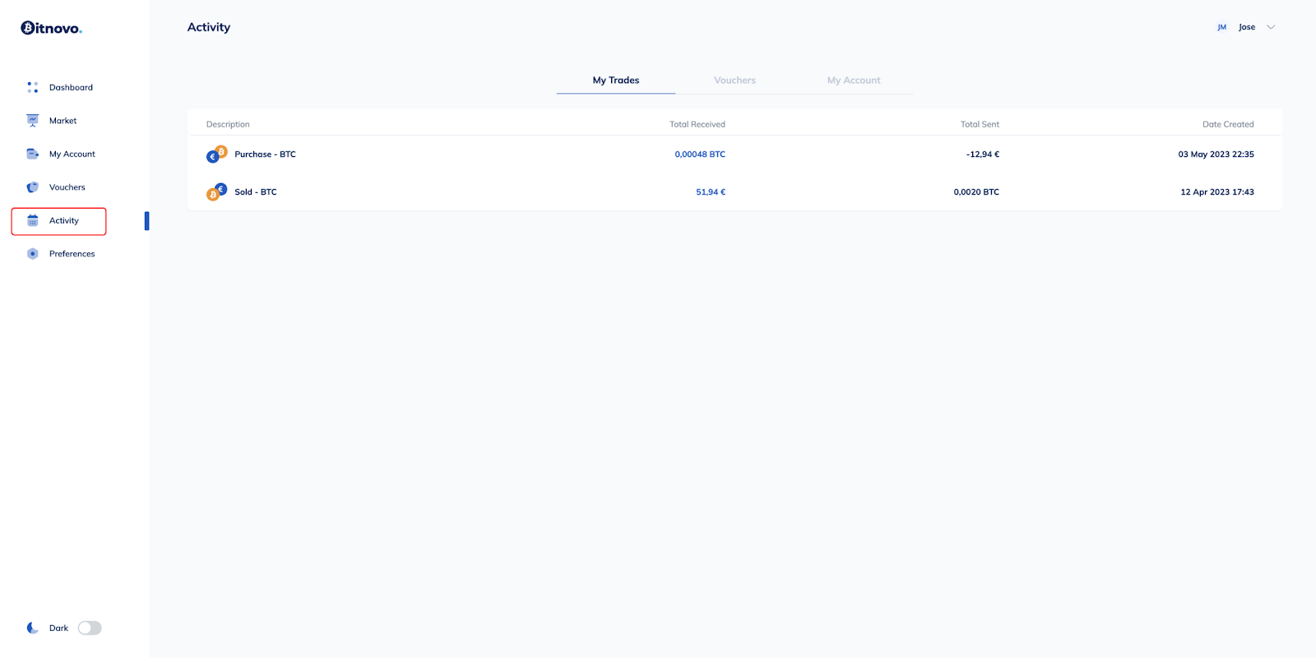Click the Sold - BTC coin pair icon
Image resolution: width=1316 pixels, height=658 pixels.
pyautogui.click(x=217, y=192)
